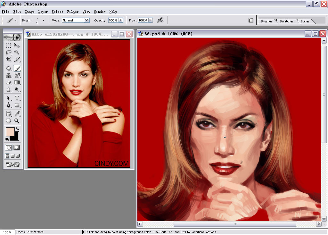This screenshot has height=235, width=328.
Task: Open the Layer menu
Action: (43, 12)
